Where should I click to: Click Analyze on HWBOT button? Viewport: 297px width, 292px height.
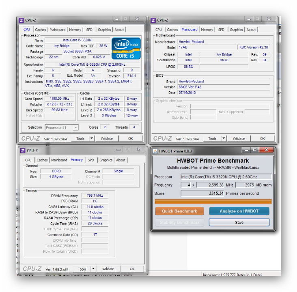(x=239, y=211)
